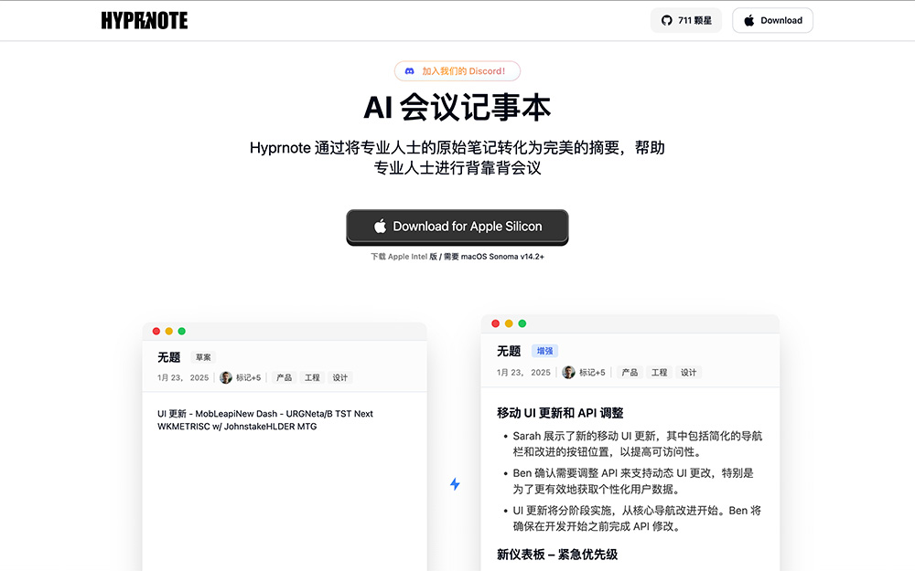Click the raw note text UI 更新 - MobLeapiNew Dash
Viewport: 915px width, 571px height.
pyautogui.click(x=265, y=420)
